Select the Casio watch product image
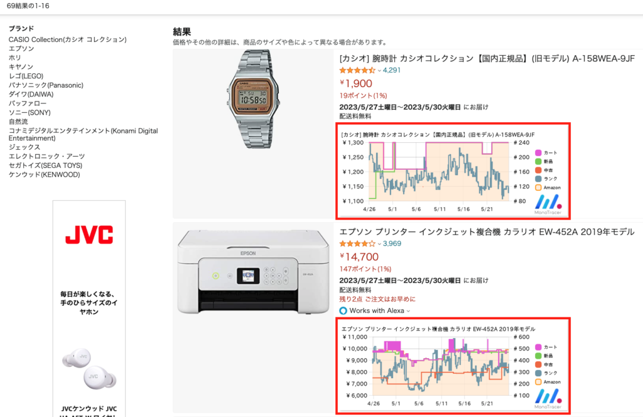 pos(254,99)
